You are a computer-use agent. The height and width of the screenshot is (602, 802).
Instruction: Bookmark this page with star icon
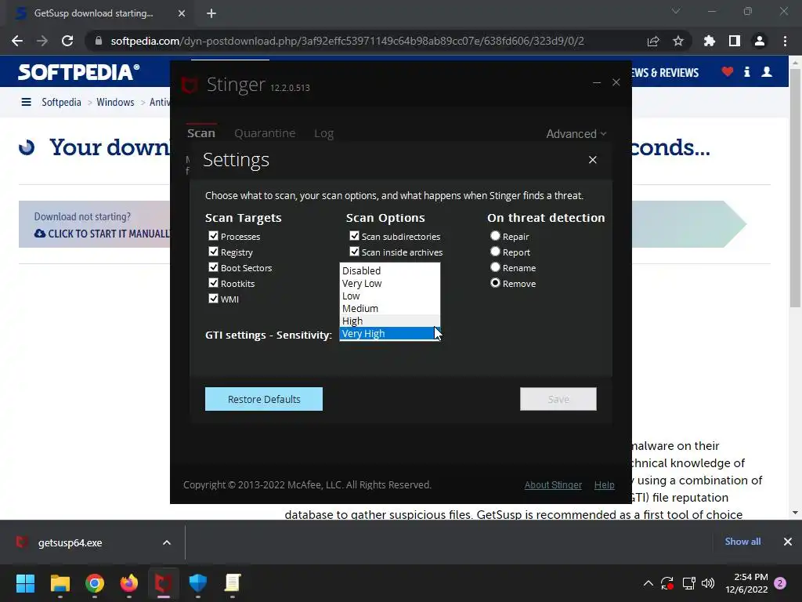coord(677,41)
